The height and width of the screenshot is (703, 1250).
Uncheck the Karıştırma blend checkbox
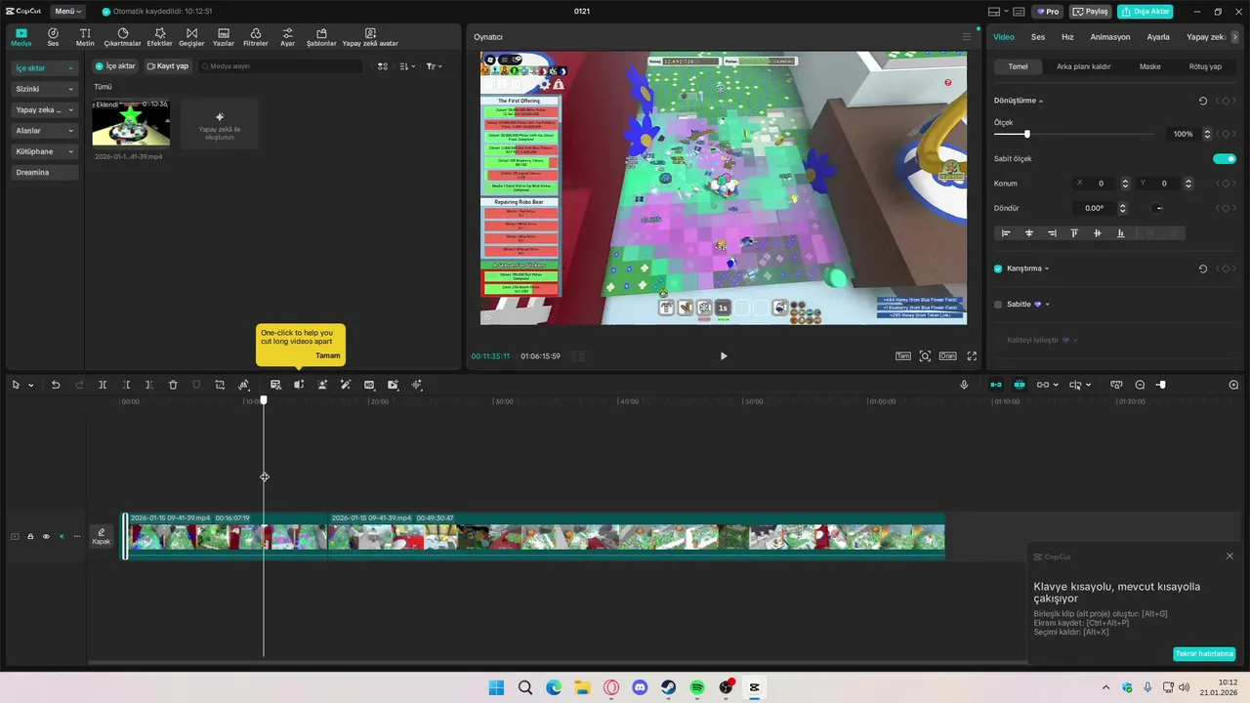point(998,269)
